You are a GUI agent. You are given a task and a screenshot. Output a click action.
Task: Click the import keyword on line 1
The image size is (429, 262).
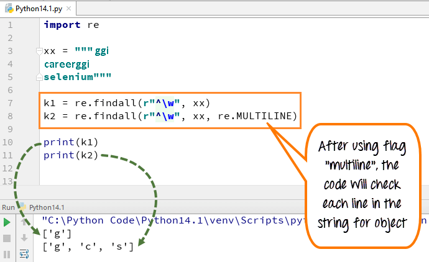(62, 25)
